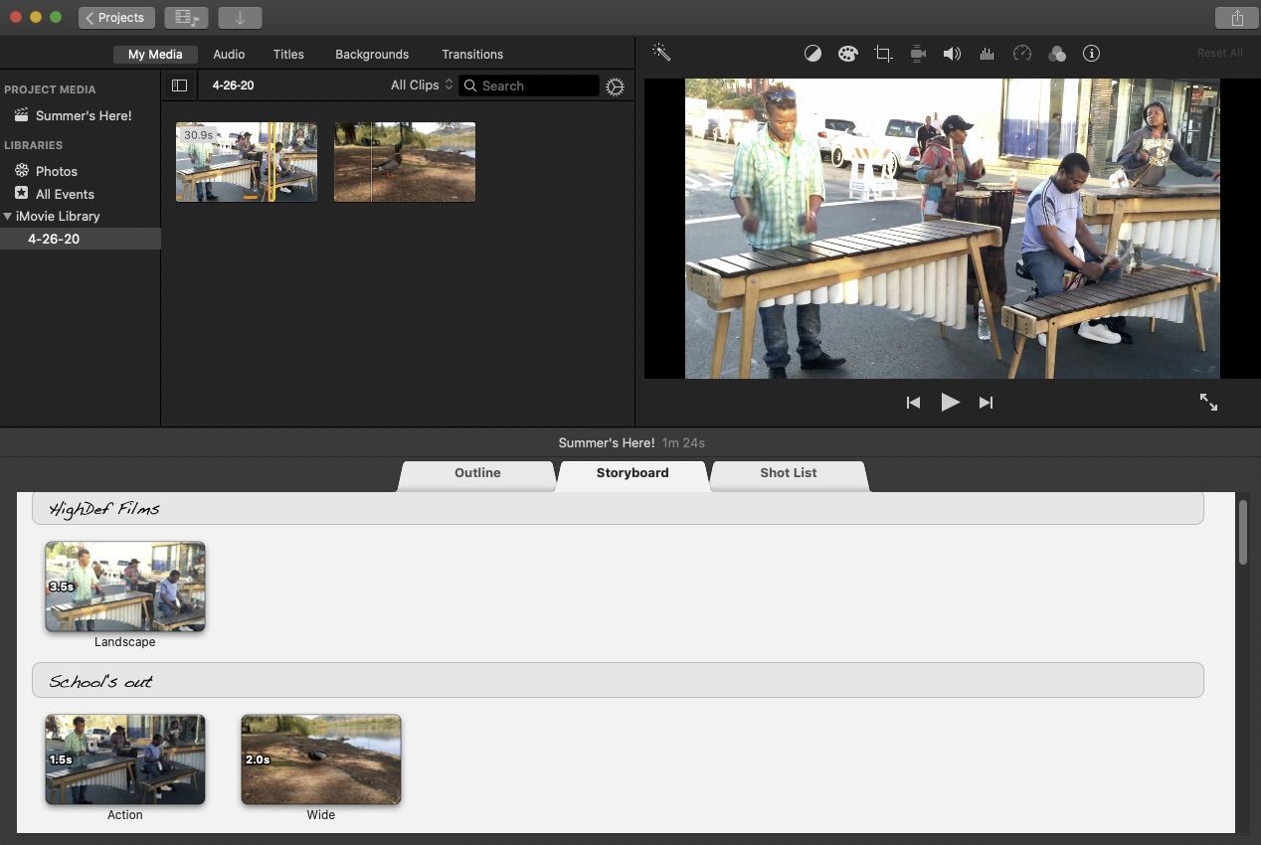The image size is (1261, 845).
Task: Switch to the Shot List tab
Action: (788, 473)
